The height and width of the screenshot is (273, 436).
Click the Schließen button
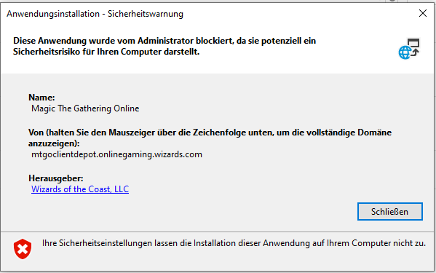(x=390, y=212)
